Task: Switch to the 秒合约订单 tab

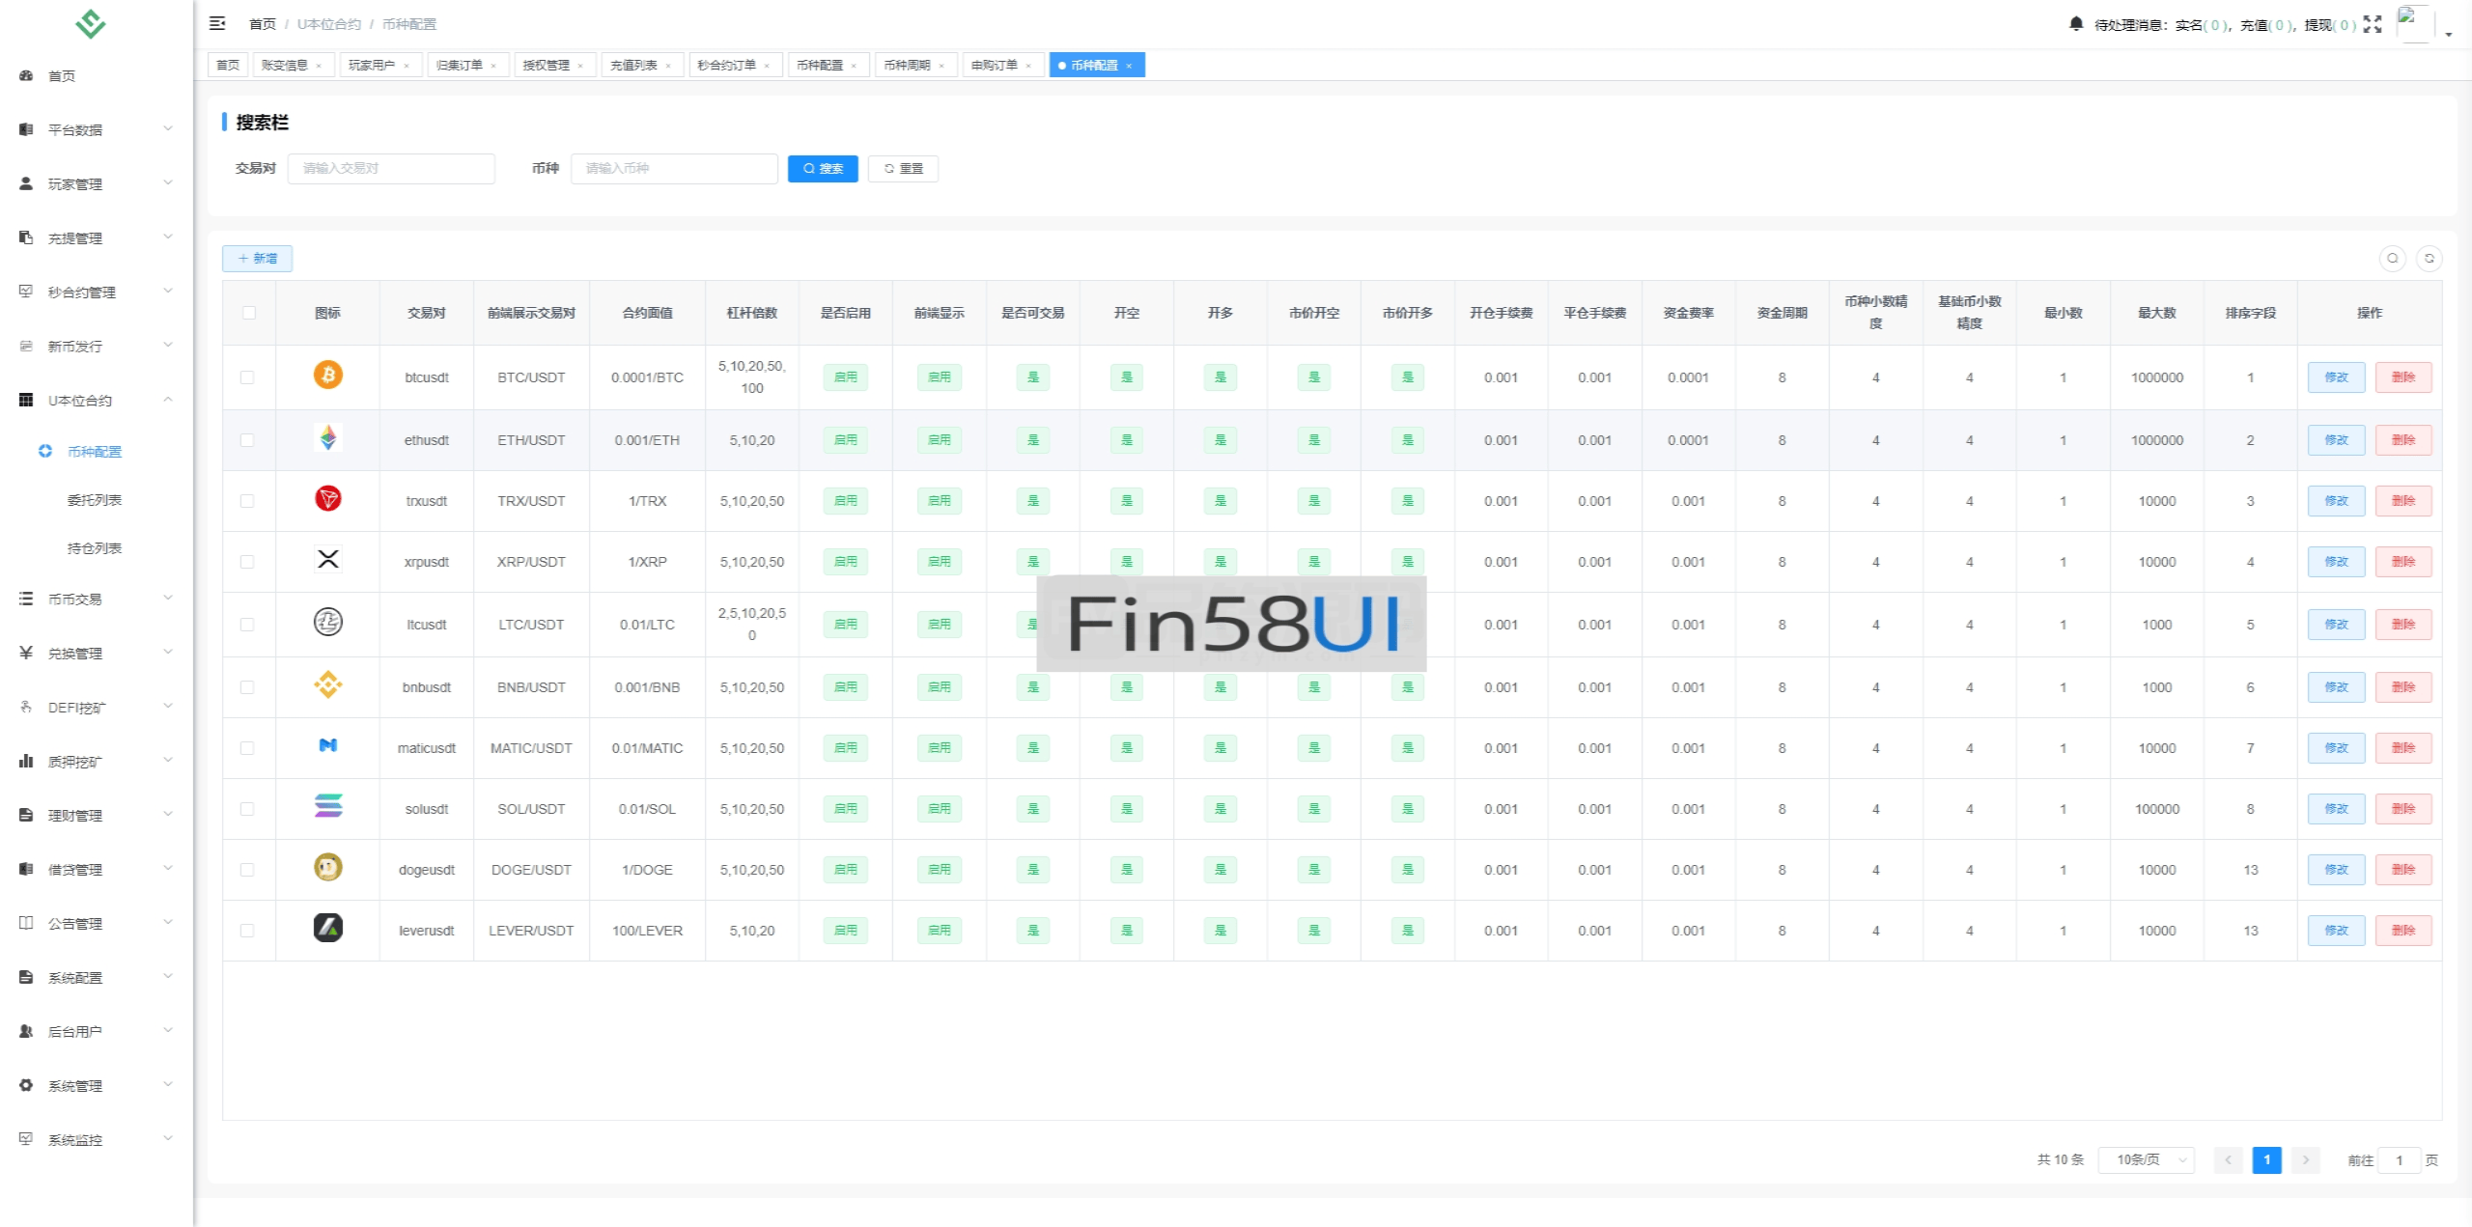Action: (727, 65)
